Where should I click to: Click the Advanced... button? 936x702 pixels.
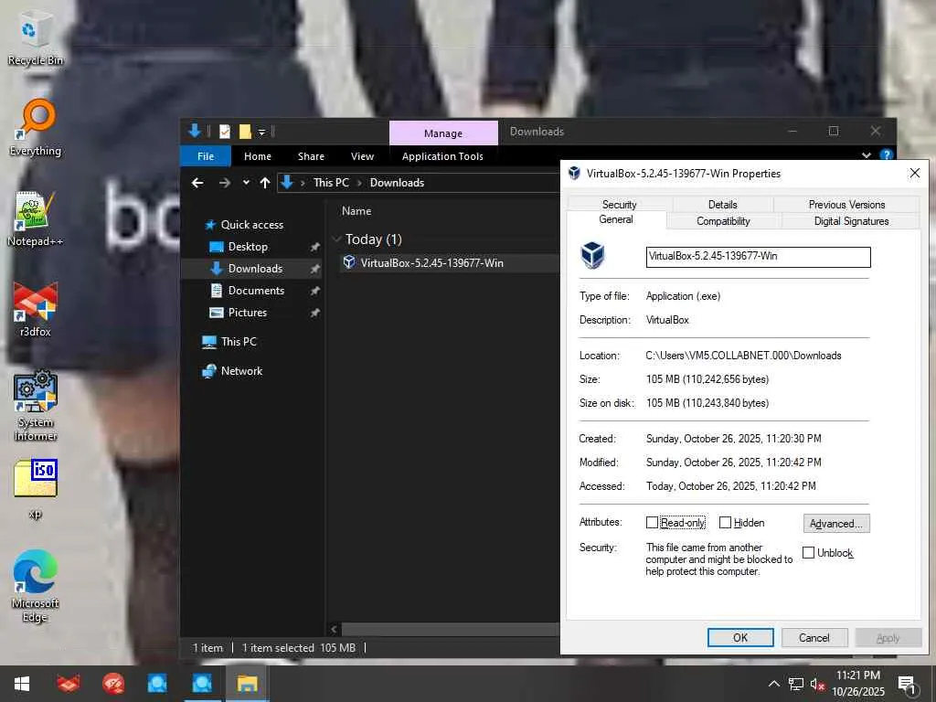coord(836,524)
